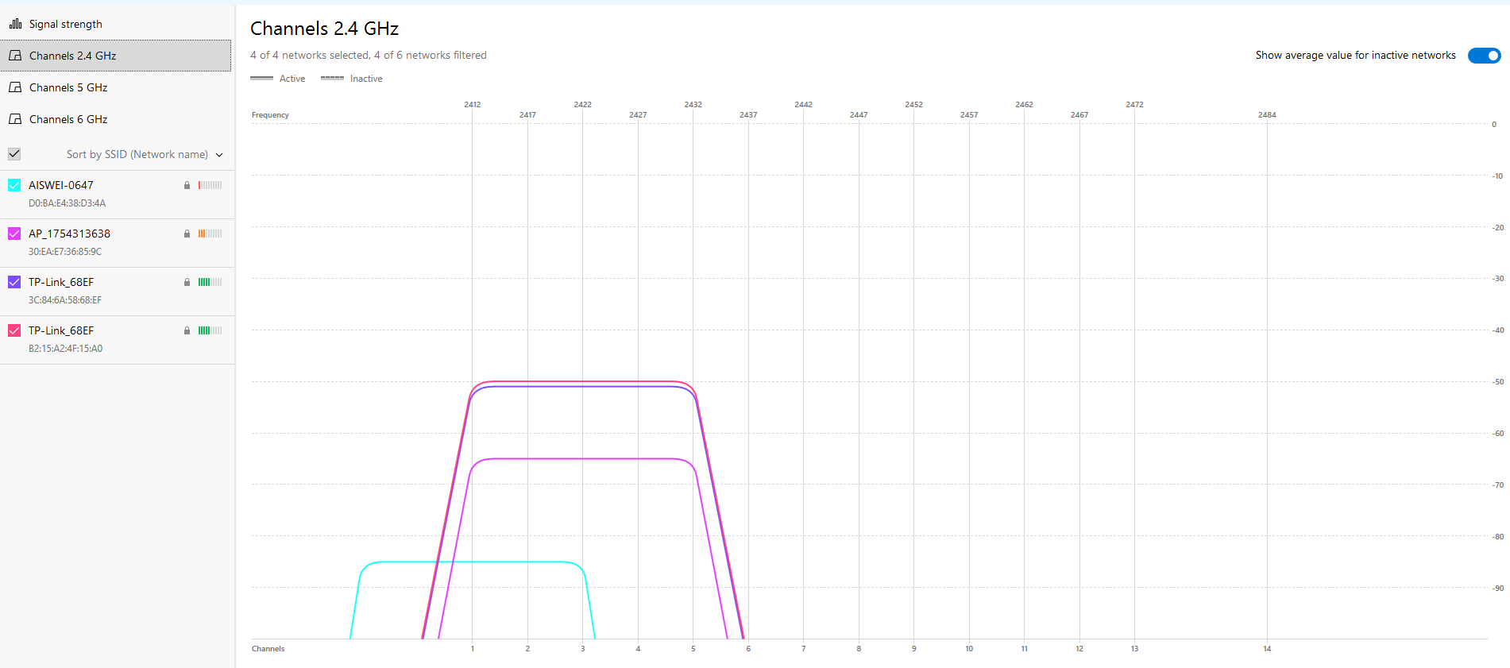Click the Channels 5 GHz icon
This screenshot has width=1510, height=668.
[x=15, y=87]
